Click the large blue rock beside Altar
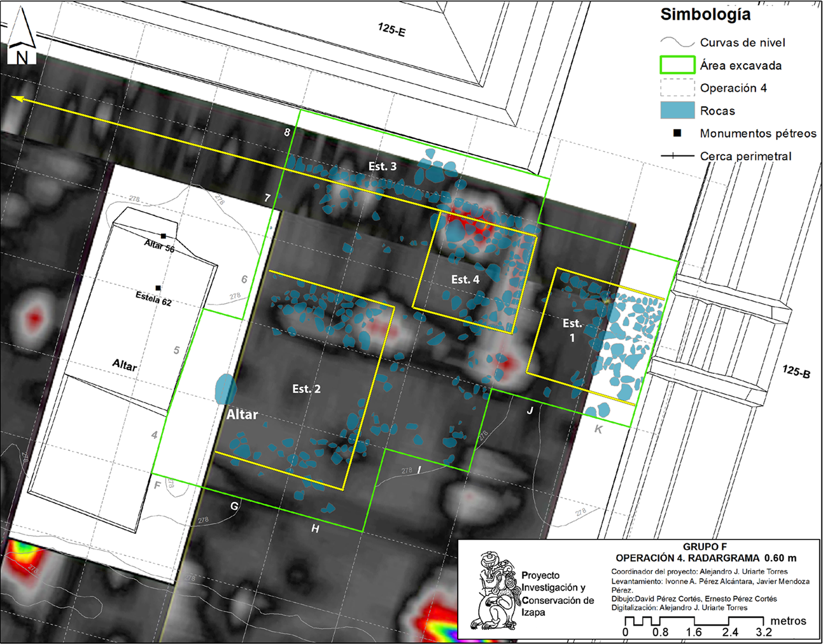The height and width of the screenshot is (644, 823). (x=225, y=389)
